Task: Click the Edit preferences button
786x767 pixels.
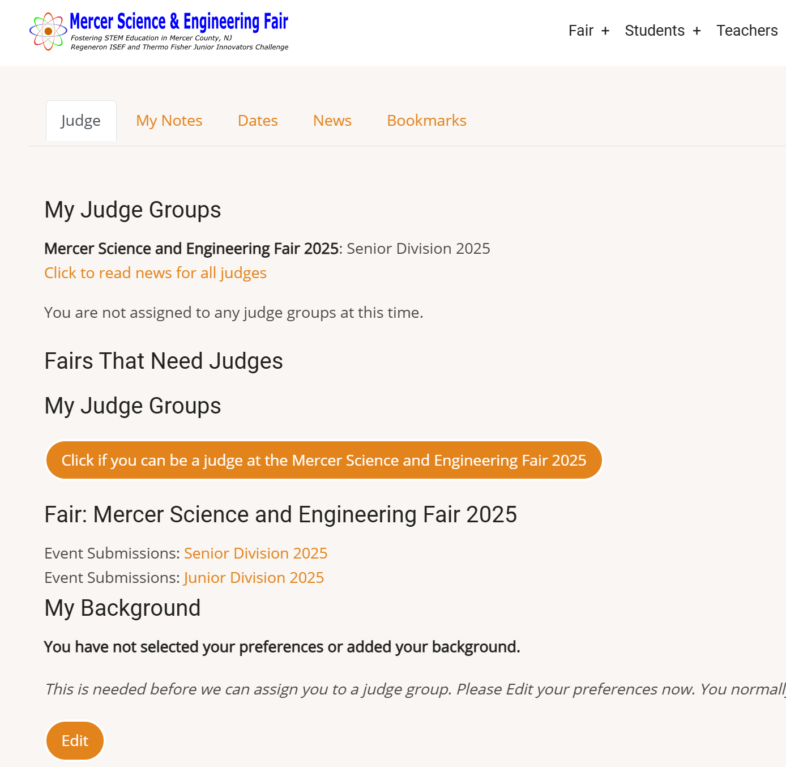Action: click(75, 740)
